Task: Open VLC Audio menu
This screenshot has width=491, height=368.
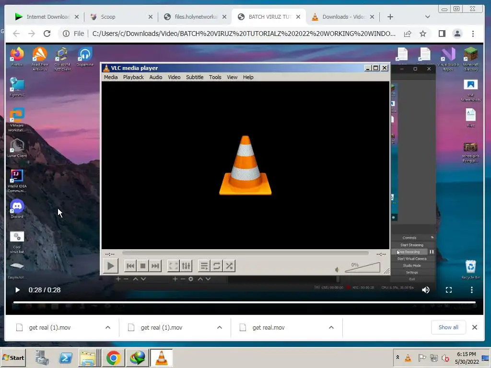Action: click(156, 77)
